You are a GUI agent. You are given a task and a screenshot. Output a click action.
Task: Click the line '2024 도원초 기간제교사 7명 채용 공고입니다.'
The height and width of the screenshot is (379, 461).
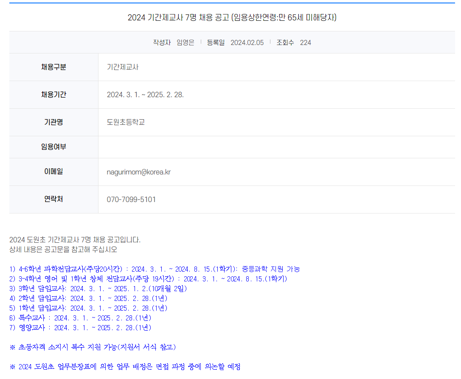pyautogui.click(x=75, y=240)
